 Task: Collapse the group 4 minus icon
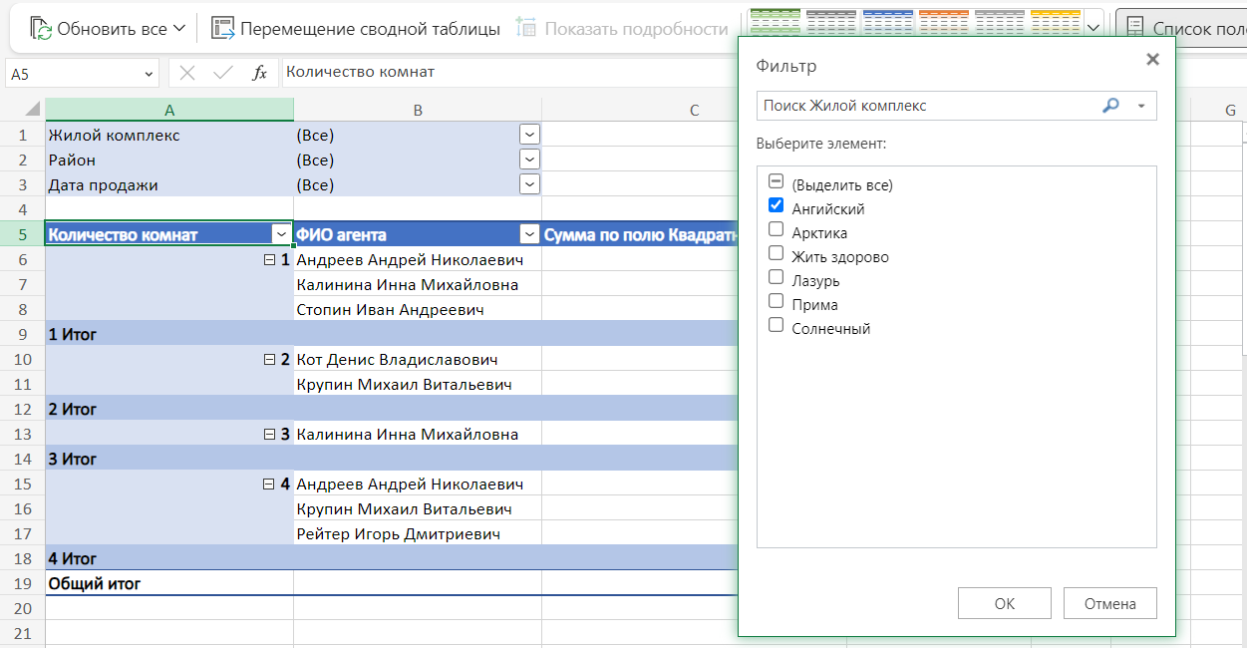pyautogui.click(x=268, y=485)
